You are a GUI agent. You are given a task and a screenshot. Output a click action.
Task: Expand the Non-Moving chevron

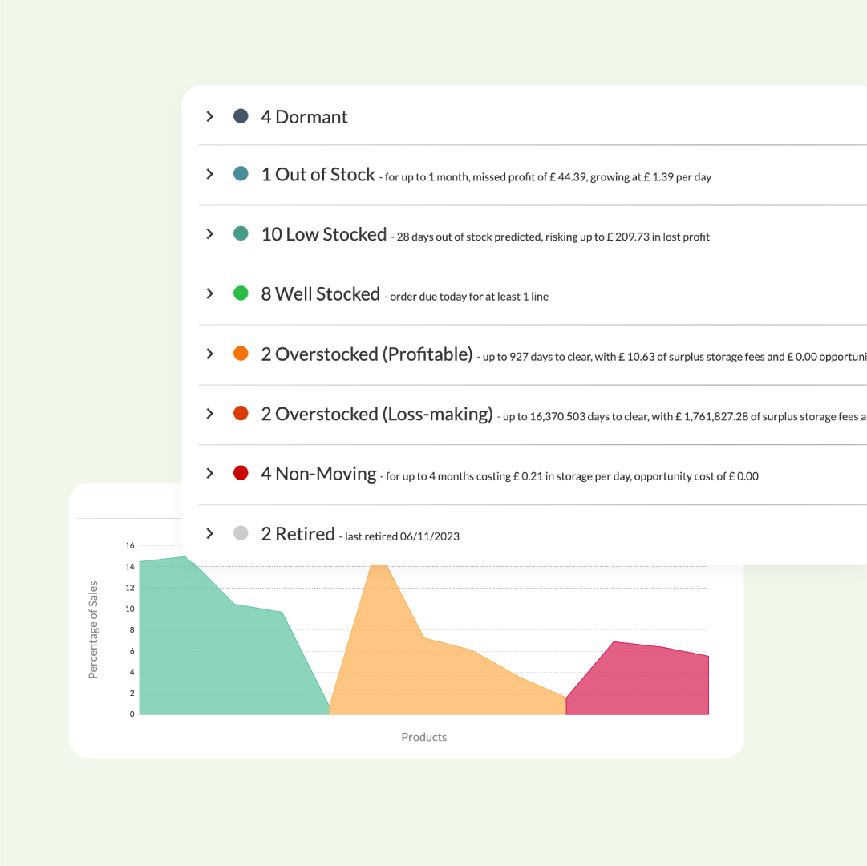click(x=209, y=473)
